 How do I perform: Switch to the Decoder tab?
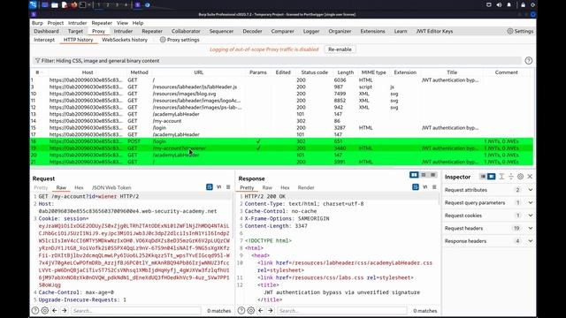(x=252, y=31)
